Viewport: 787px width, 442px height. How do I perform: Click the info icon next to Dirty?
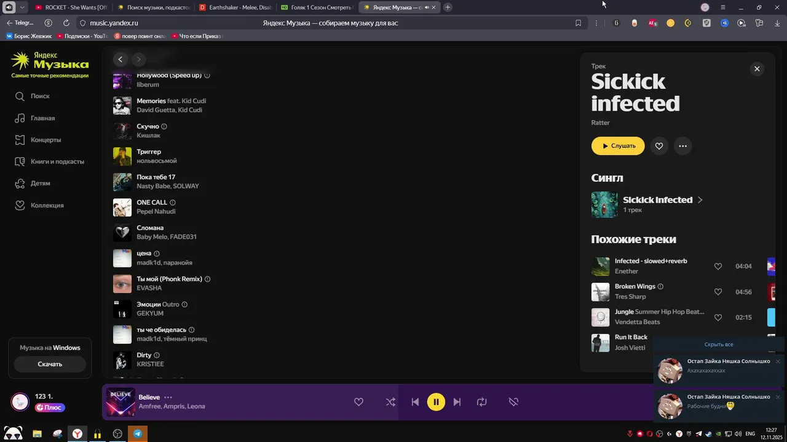coord(157,355)
